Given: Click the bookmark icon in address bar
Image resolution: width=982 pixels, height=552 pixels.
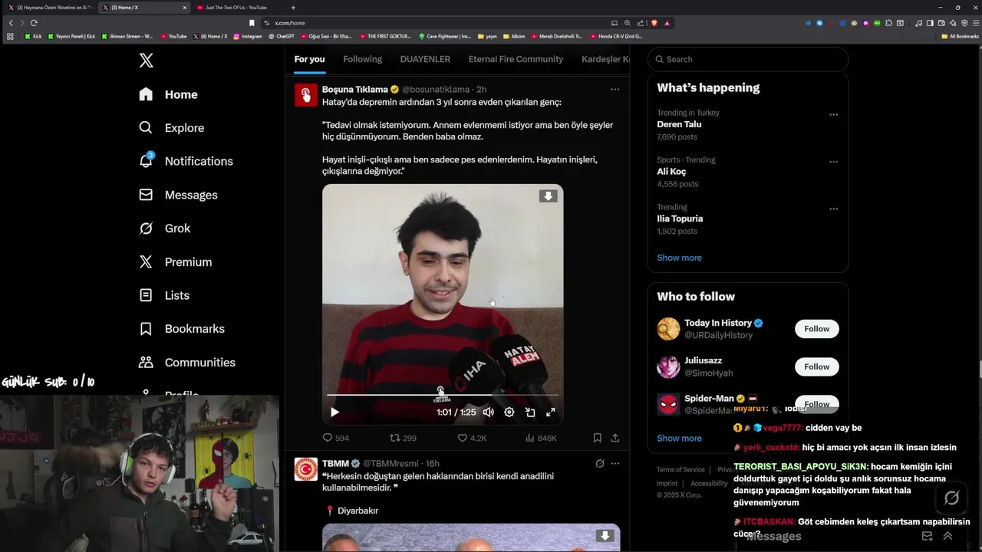Looking at the screenshot, I should tap(252, 23).
